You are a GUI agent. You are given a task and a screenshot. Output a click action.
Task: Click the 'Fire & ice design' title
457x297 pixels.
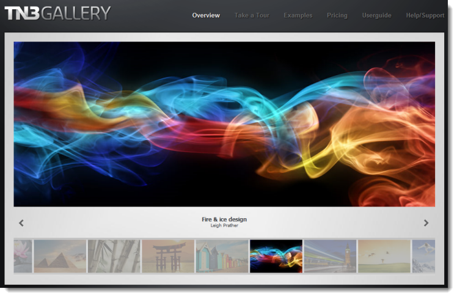click(x=224, y=219)
